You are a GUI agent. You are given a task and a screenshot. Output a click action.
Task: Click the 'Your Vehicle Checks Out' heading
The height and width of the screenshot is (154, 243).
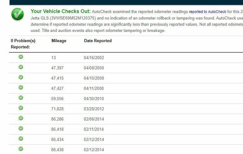coord(60,11)
